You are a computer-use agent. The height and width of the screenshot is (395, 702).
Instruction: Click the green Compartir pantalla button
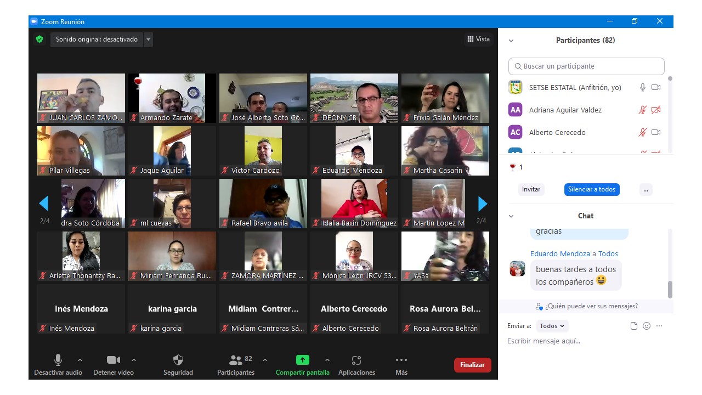point(303,365)
